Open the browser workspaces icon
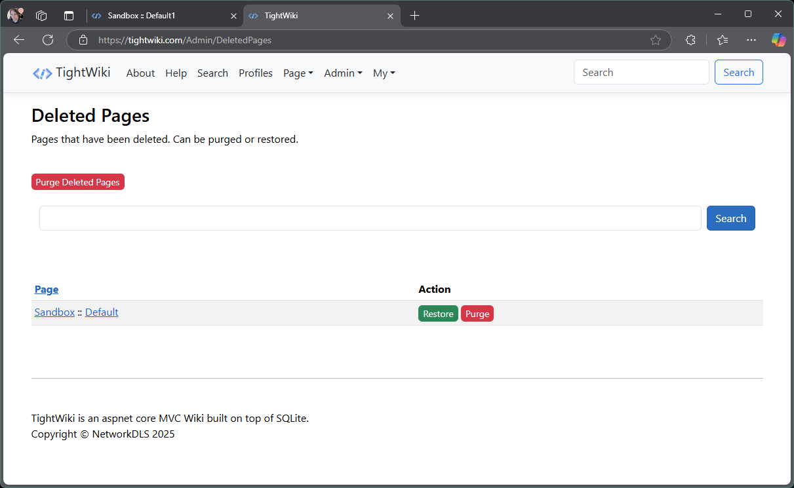Image resolution: width=794 pixels, height=488 pixels. (41, 15)
